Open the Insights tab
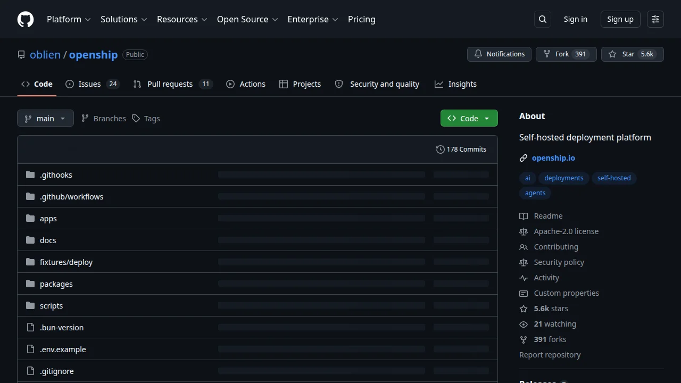This screenshot has width=681, height=383. (455, 84)
